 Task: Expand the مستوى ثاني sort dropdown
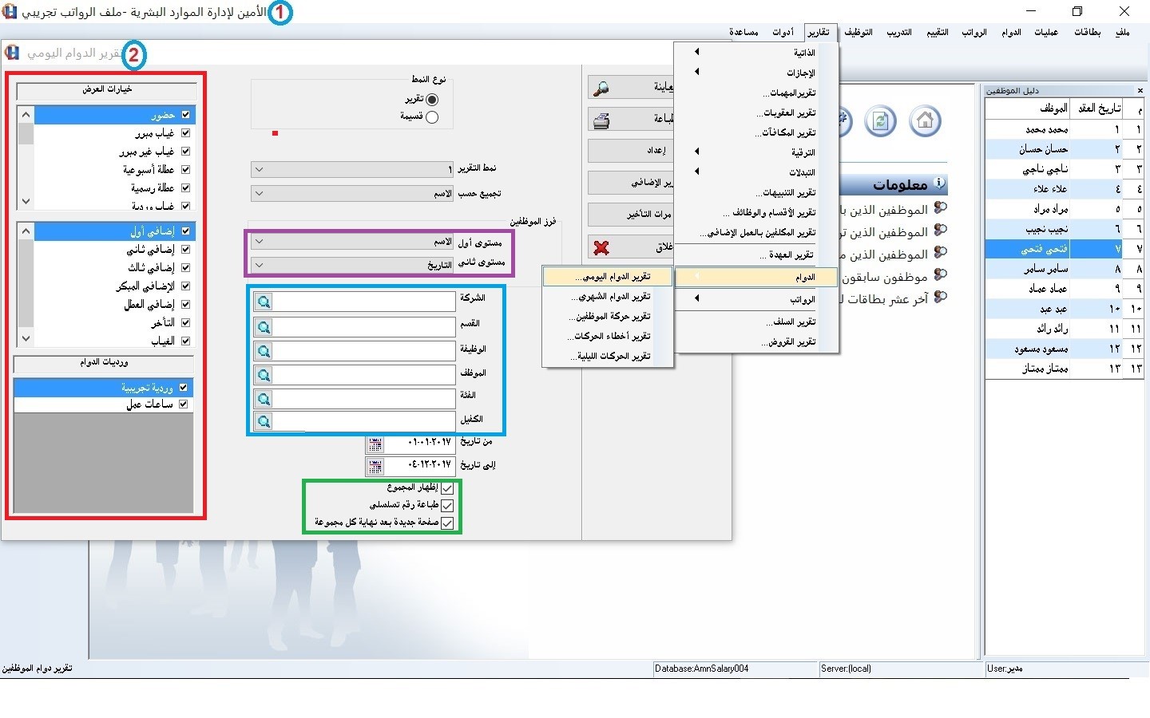pos(259,265)
